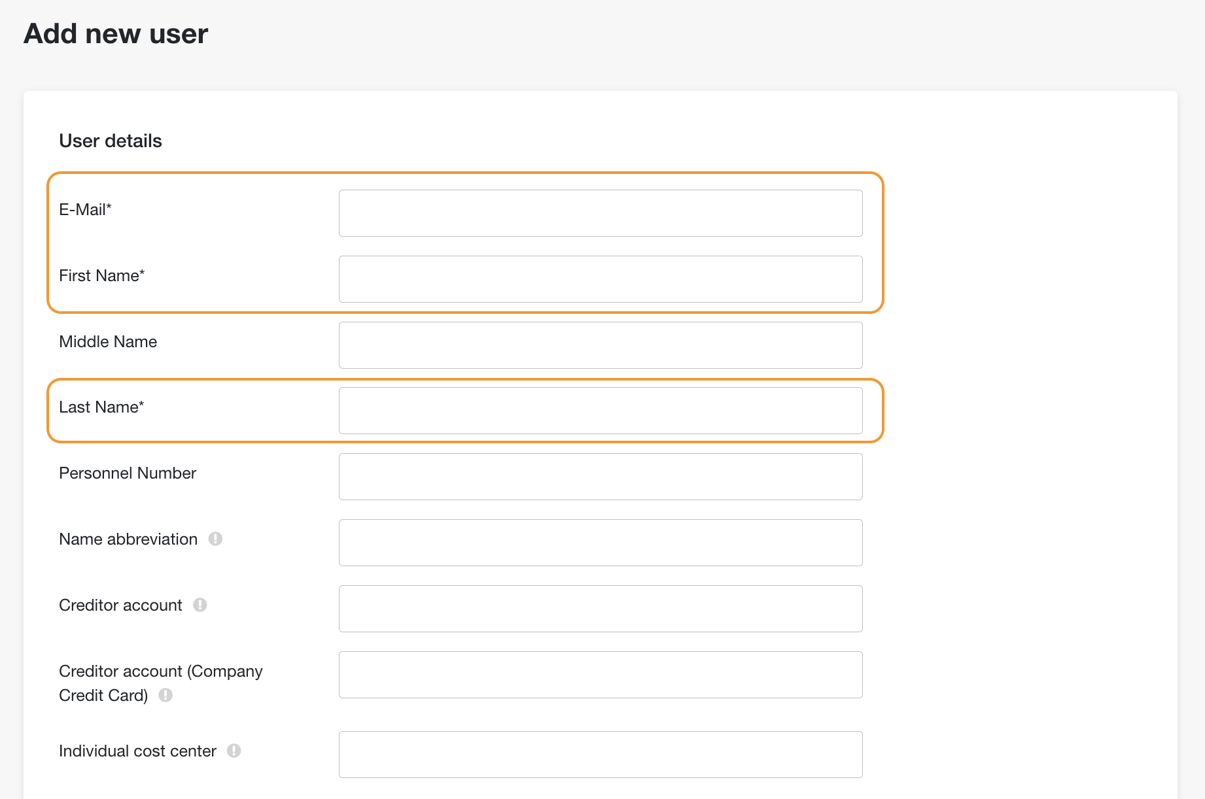
Task: Click into the First Name text box
Action: 601,279
